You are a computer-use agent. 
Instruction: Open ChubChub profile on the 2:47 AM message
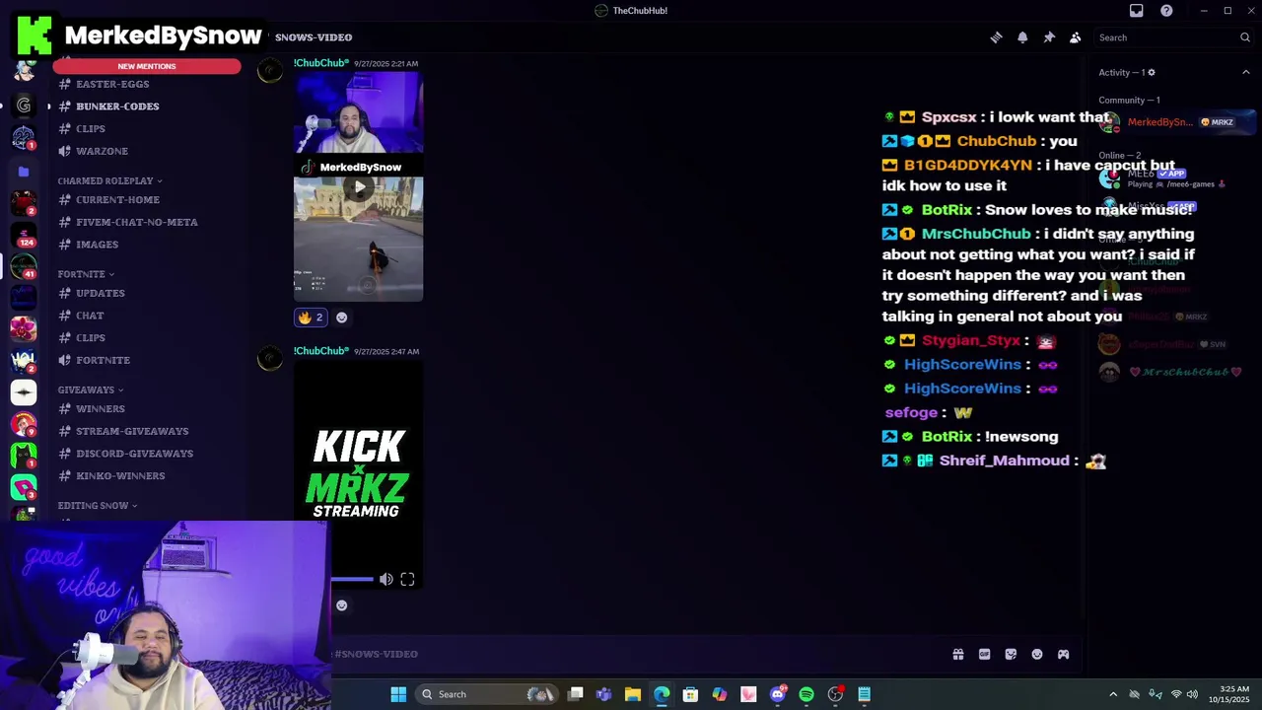point(321,351)
